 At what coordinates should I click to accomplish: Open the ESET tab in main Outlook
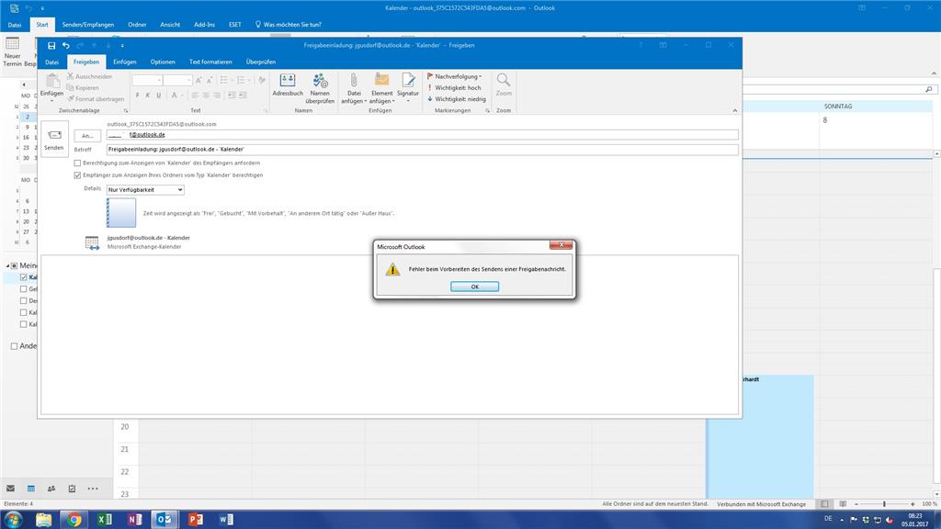pyautogui.click(x=234, y=25)
